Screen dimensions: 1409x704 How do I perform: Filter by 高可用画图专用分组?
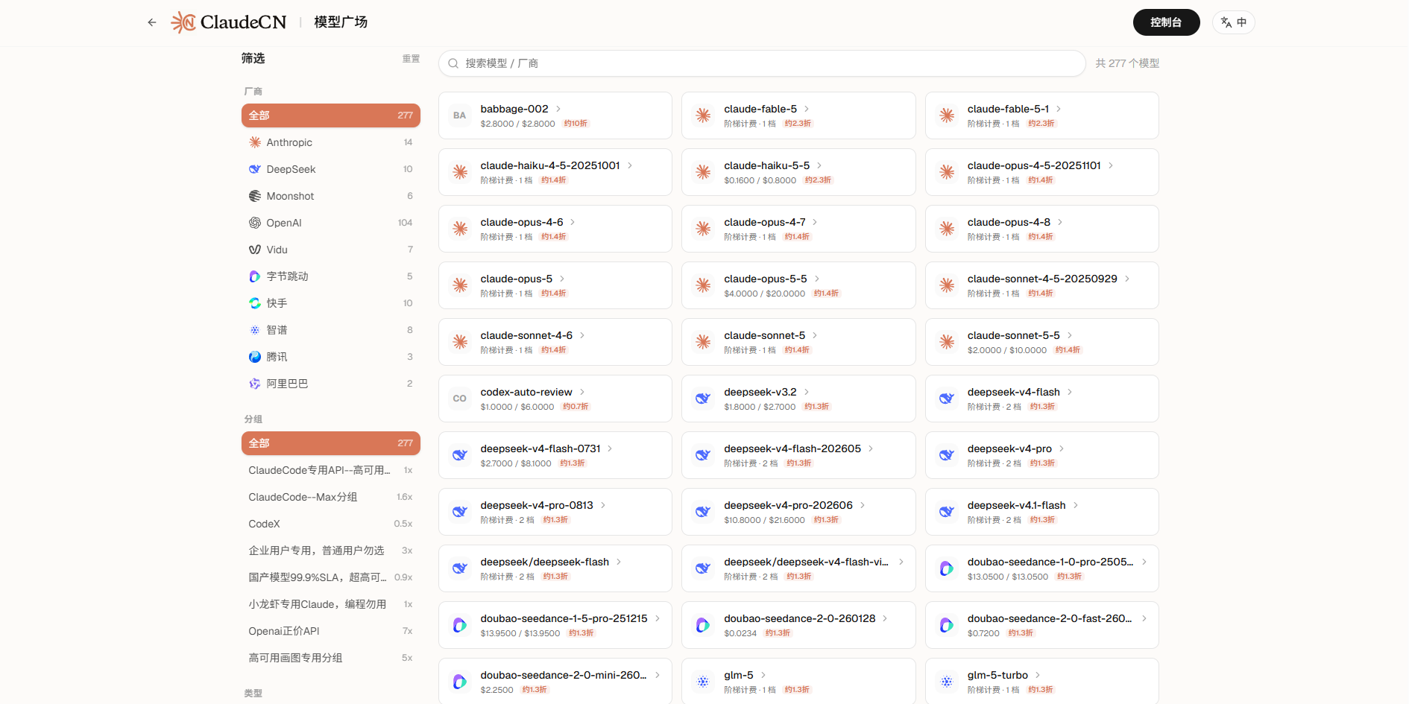point(331,658)
